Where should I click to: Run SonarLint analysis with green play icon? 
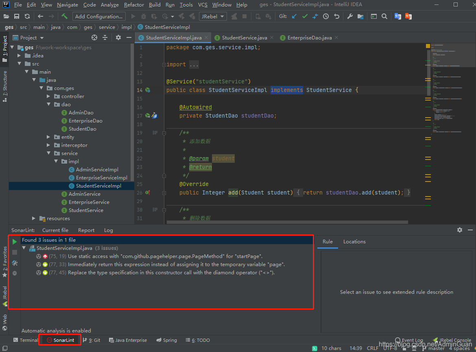pos(15,242)
